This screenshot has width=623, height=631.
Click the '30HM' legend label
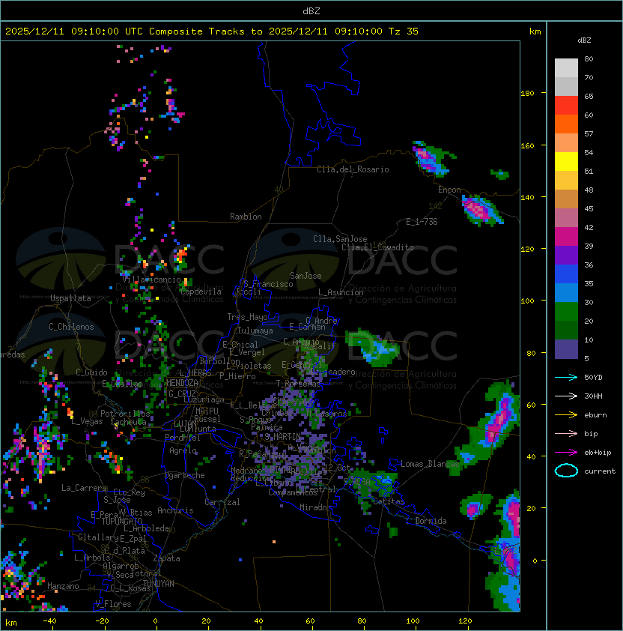[x=593, y=396]
